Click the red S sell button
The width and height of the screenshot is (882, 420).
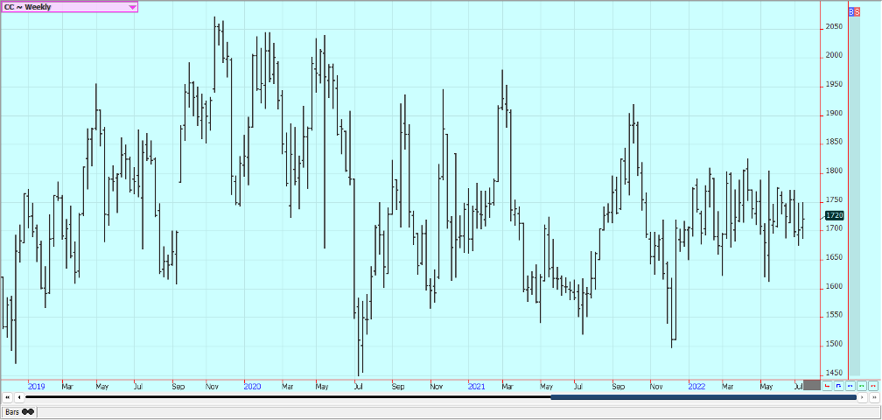[x=857, y=11]
